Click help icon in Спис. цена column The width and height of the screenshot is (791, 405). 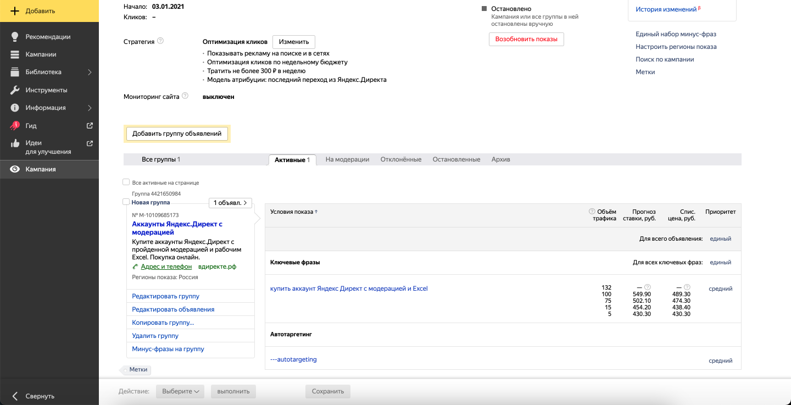click(687, 287)
